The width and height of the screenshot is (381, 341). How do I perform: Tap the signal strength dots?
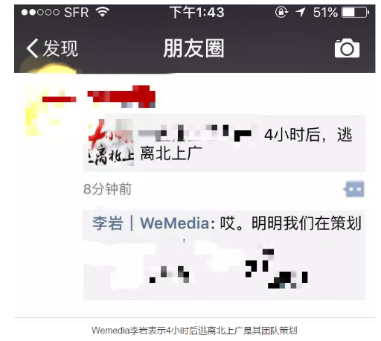(x=40, y=12)
